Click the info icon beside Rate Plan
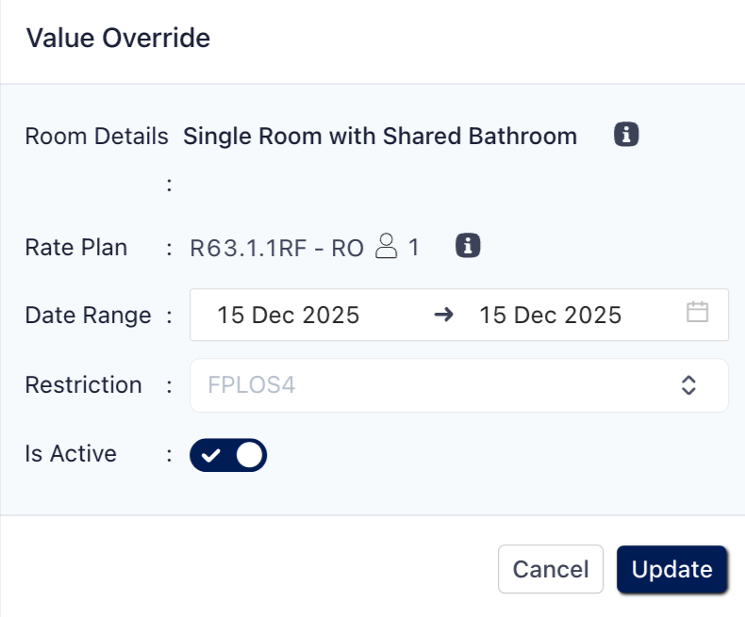 (x=468, y=247)
